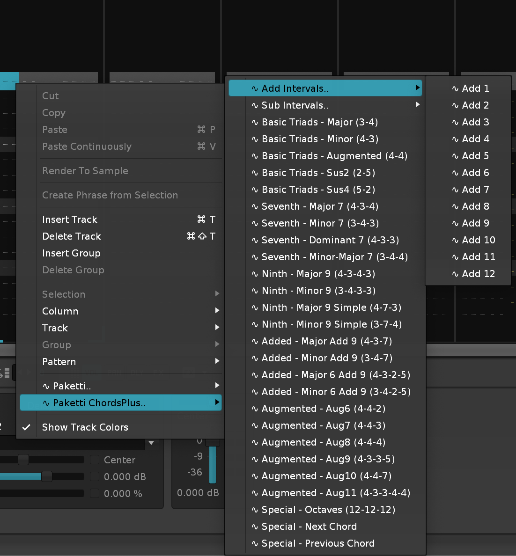Click the panning slider handle beside Center
The image size is (516, 556).
23,460
